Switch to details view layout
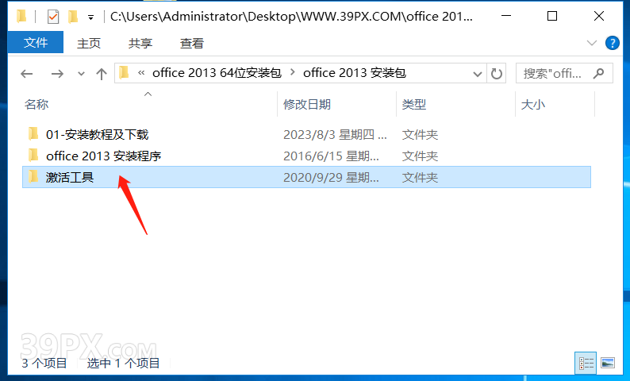630x381 pixels. tap(586, 364)
